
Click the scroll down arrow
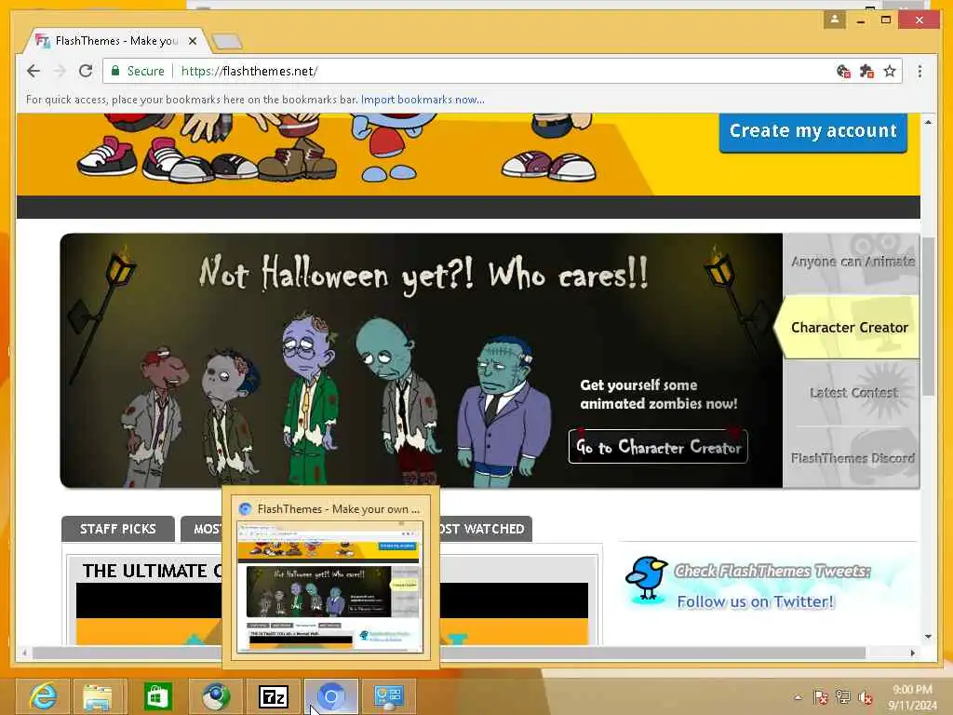pos(928,637)
